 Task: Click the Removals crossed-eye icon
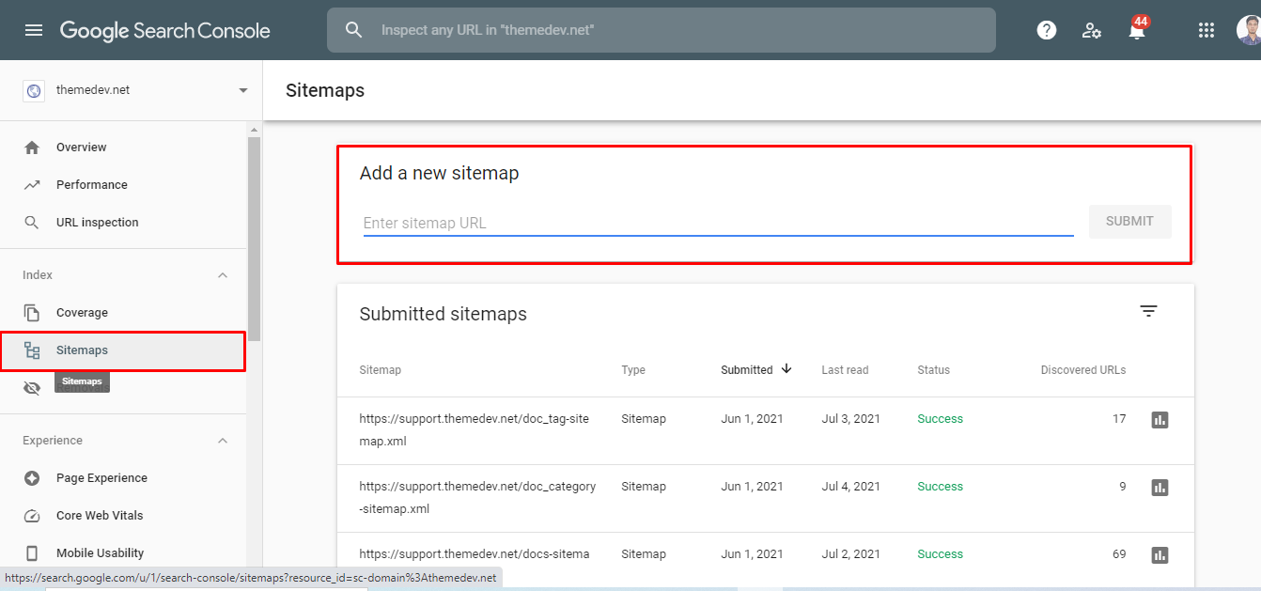pos(32,388)
